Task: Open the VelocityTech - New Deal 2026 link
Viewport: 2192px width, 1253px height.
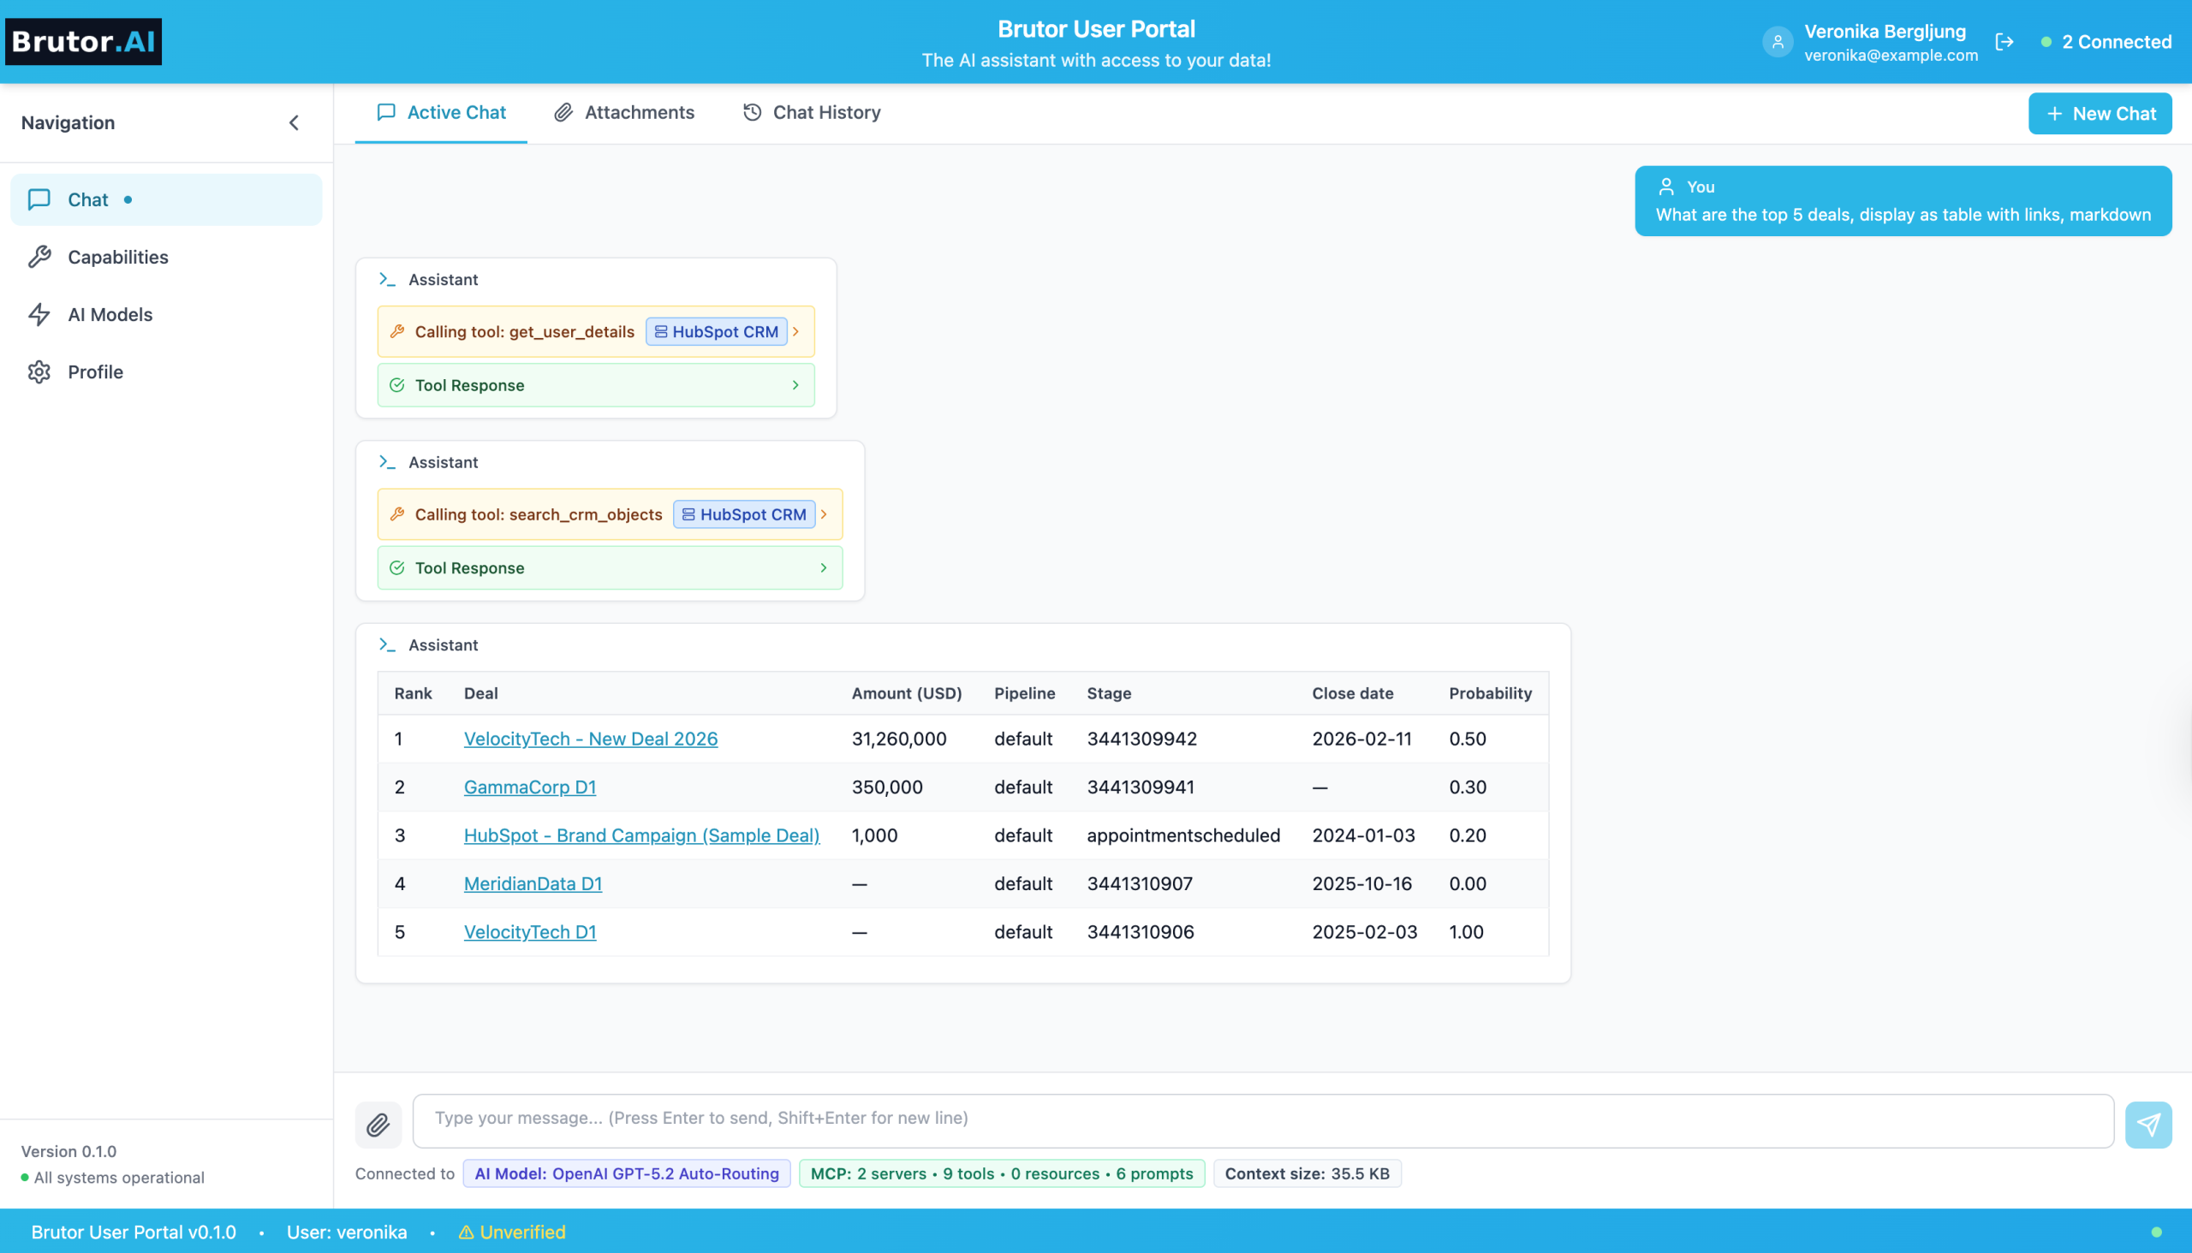Action: [x=590, y=739]
